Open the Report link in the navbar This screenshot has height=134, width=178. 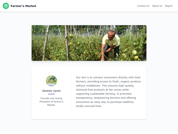pyautogui.click(x=168, y=6)
